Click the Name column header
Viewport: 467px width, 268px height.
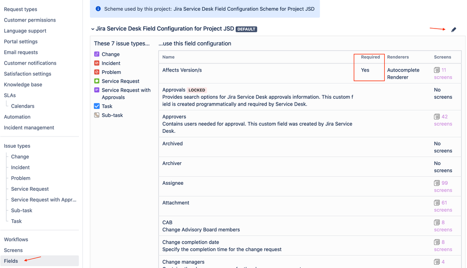168,57
